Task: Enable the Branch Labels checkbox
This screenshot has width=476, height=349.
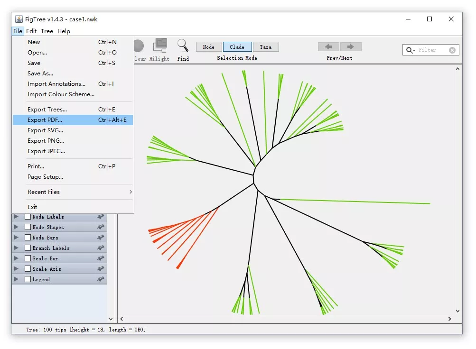Action: pyautogui.click(x=28, y=248)
